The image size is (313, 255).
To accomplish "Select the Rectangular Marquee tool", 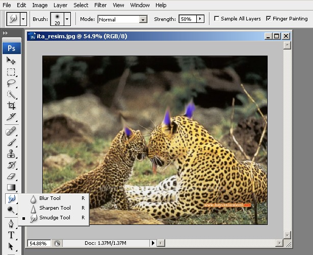I will 11,72.
